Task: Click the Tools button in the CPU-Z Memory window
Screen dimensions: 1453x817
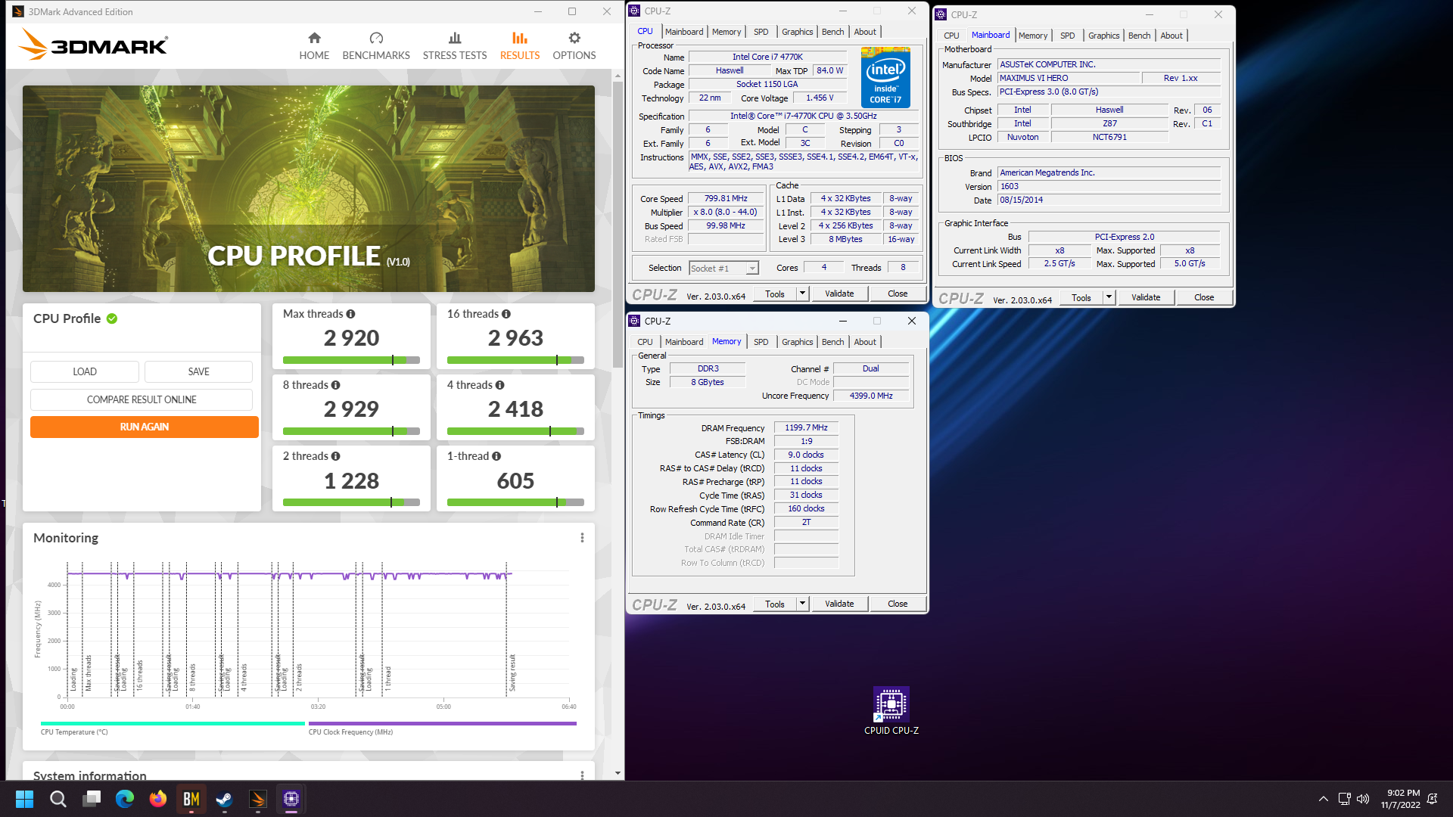Action: pos(775,604)
